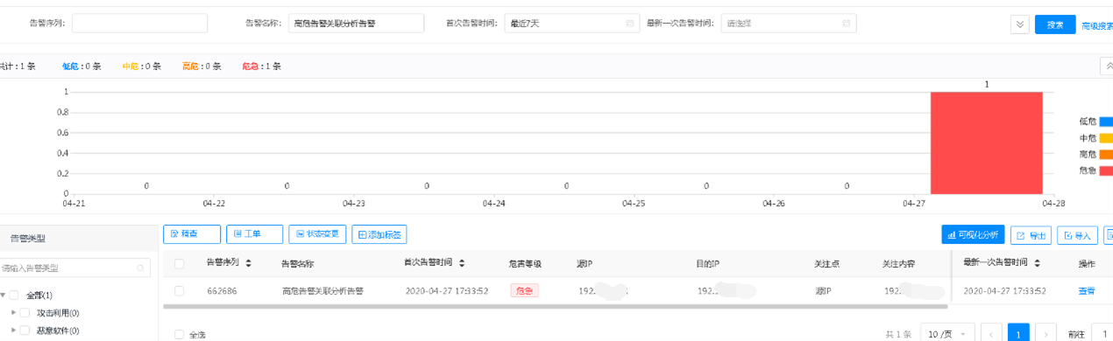1113x341 pixels.
Task: Click the 目的IP column header
Action: [x=708, y=263]
